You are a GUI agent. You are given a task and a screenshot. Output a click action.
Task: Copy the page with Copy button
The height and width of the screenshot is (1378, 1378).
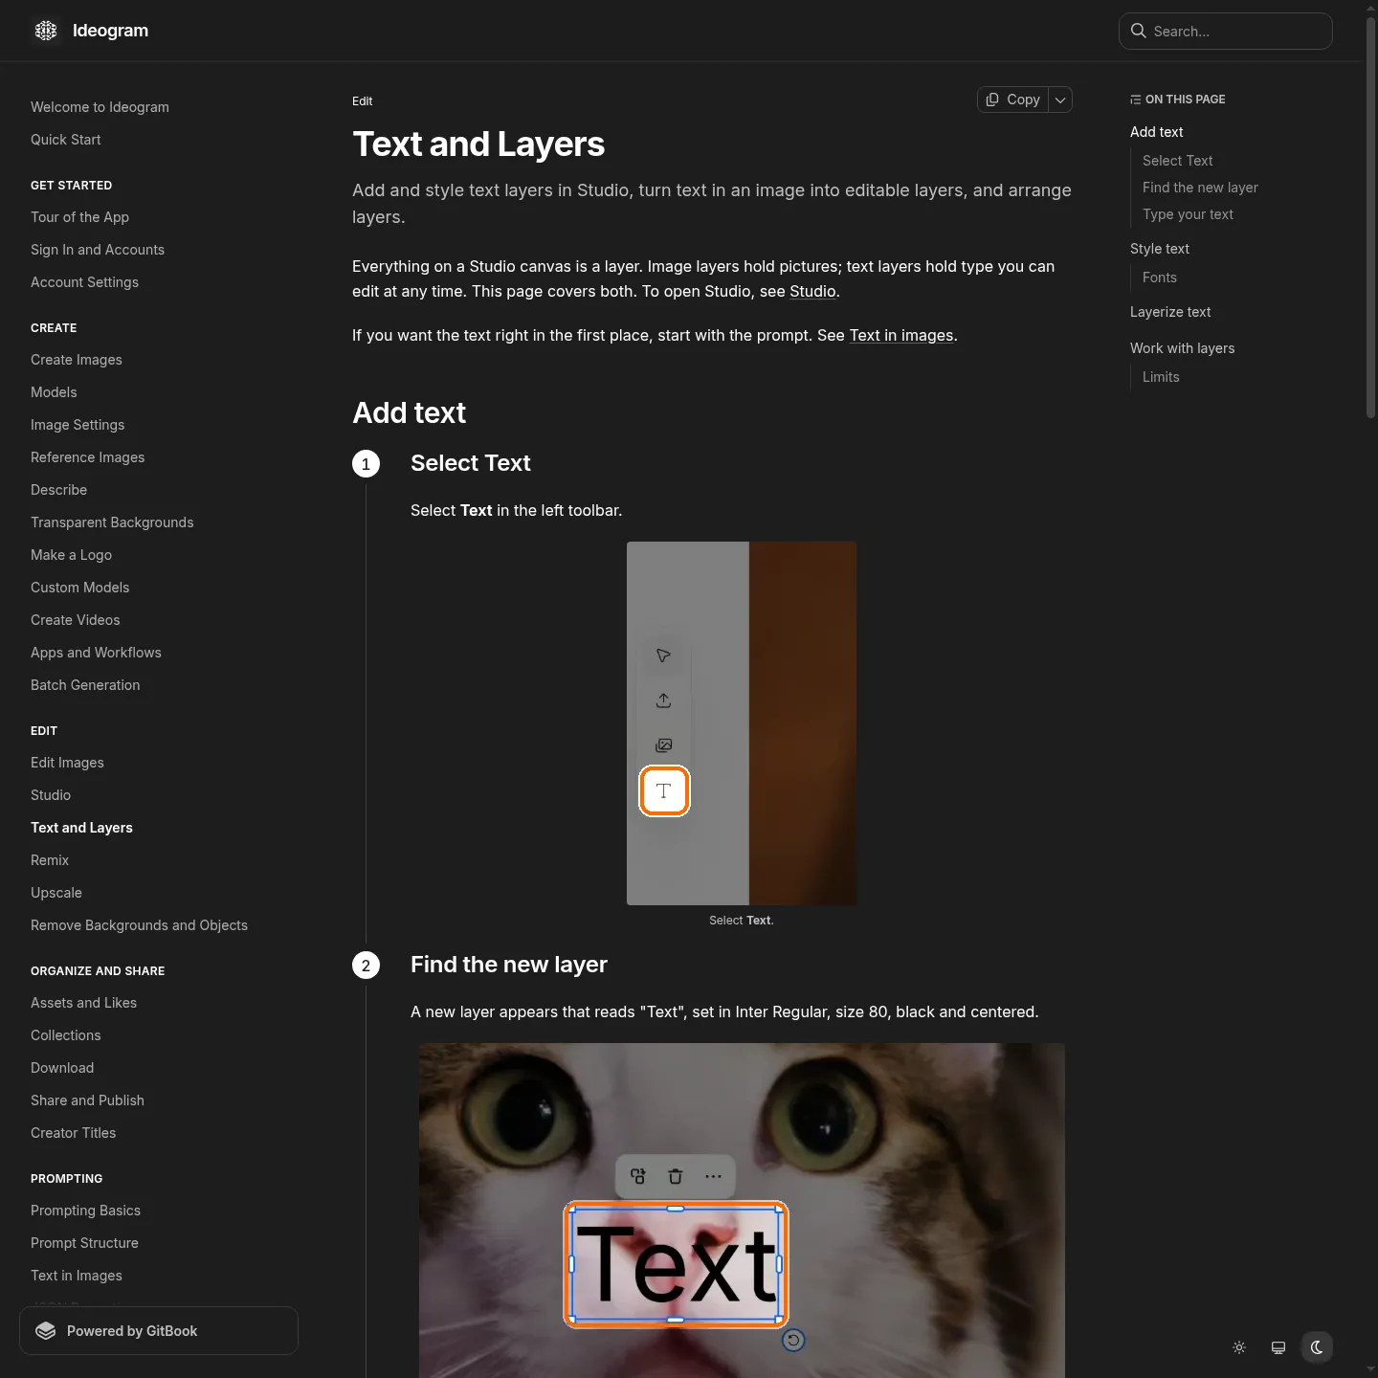[x=1012, y=100]
